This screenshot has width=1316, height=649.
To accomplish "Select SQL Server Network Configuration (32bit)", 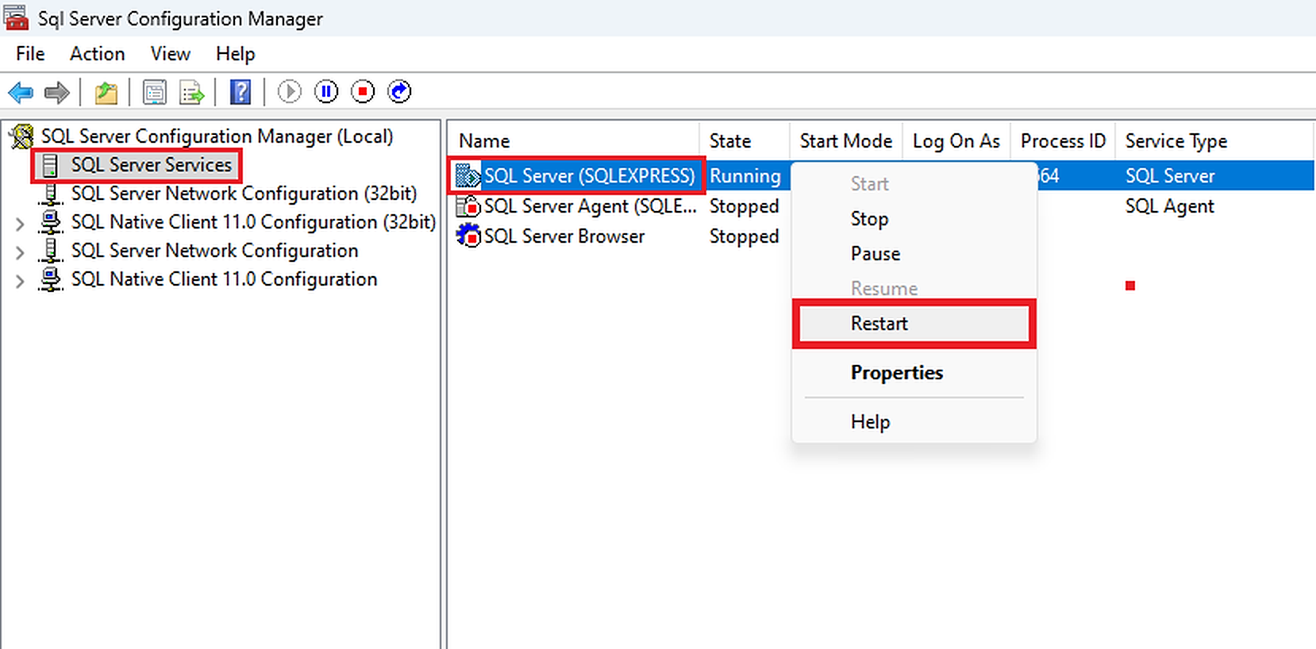I will click(x=244, y=194).
